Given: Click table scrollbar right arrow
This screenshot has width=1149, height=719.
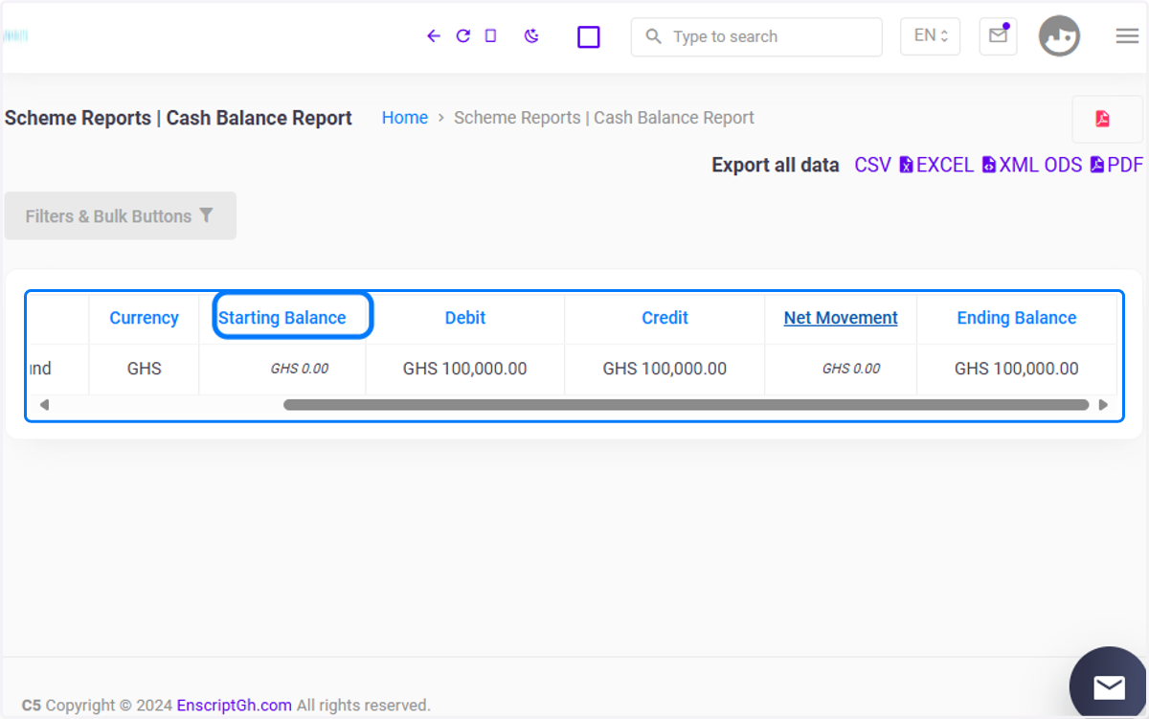Looking at the screenshot, I should click(x=1103, y=405).
